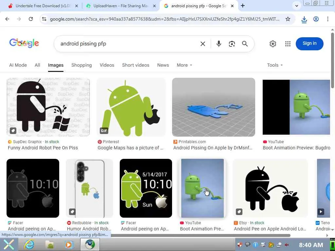The image size is (335, 251).
Task: Click the 8:40 AM clock
Action: [x=311, y=245]
